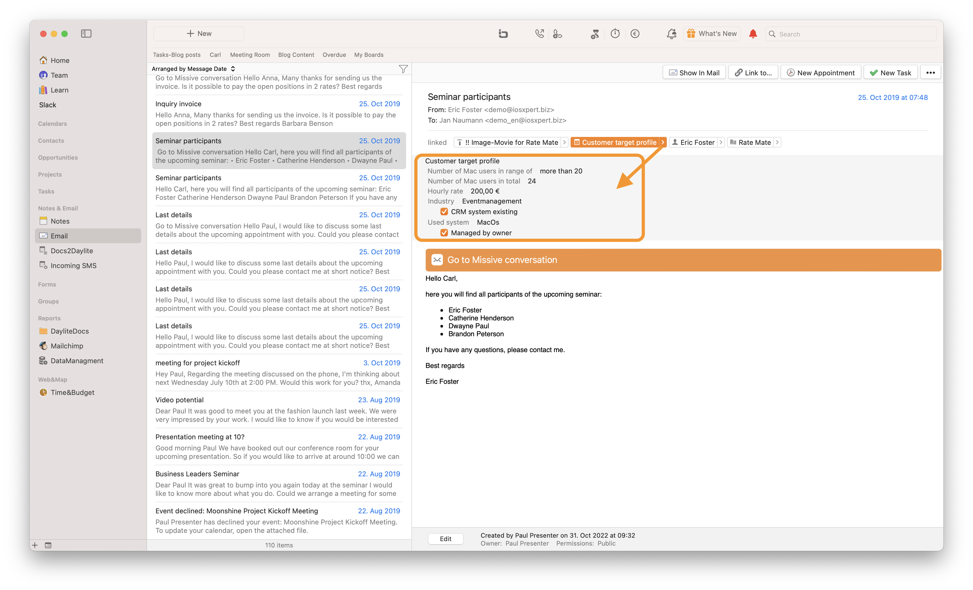Toggle the CRM system existing checkbox

point(444,212)
